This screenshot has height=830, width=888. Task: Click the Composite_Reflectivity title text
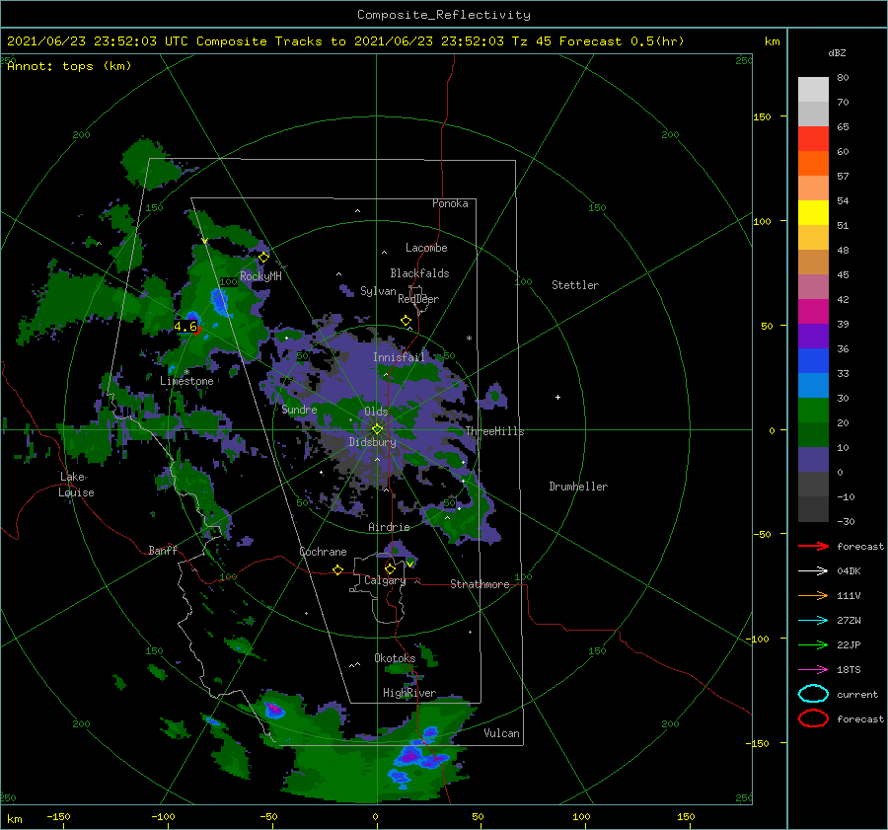point(444,15)
